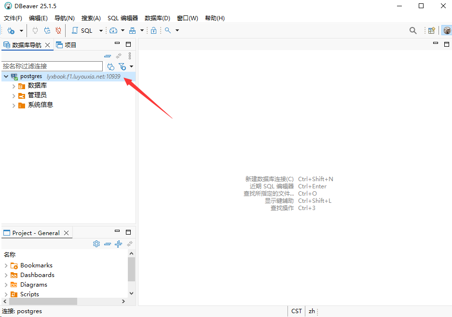Open the 导航(N) menu
This screenshot has height=317, width=452.
[x=65, y=18]
